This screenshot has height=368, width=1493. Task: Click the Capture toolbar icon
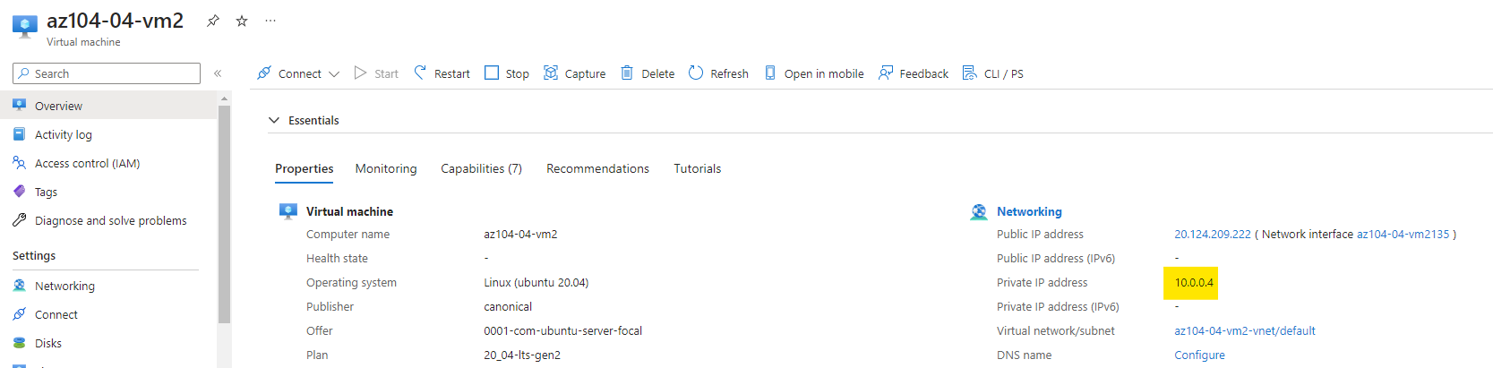tap(551, 73)
